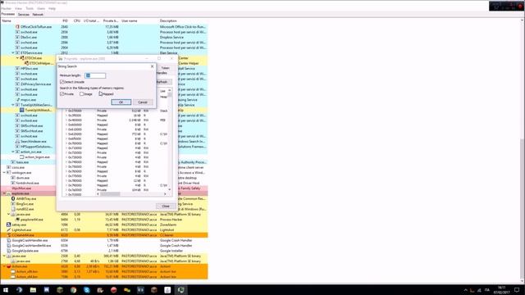Screen dimensions: 525x295
Task: Open the Hacker menu
Action: (x=6, y=8)
